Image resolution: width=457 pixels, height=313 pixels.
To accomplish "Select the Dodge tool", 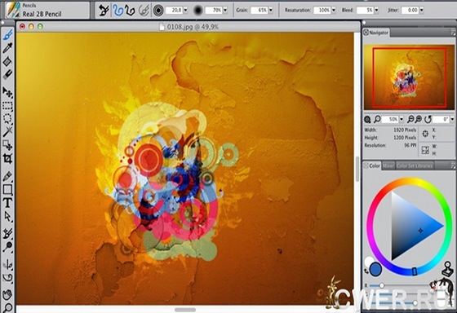I will click(x=7, y=247).
